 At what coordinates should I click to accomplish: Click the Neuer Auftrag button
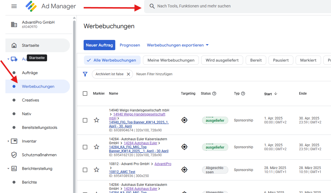click(99, 45)
